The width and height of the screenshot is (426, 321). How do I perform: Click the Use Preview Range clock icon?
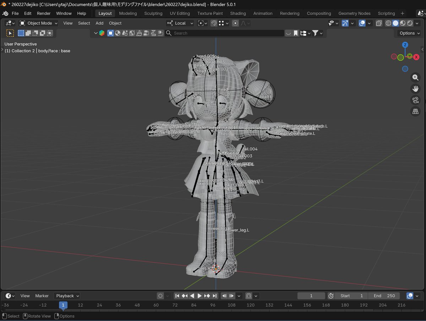click(331, 296)
